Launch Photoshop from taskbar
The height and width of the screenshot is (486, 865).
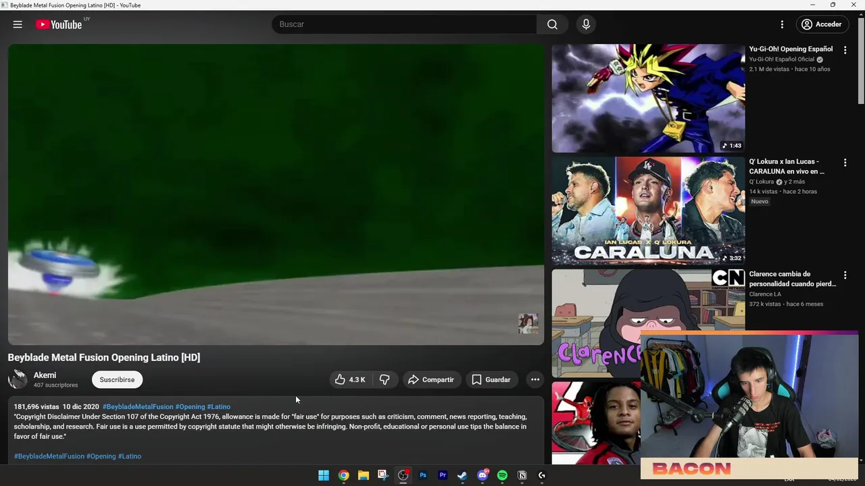[423, 475]
